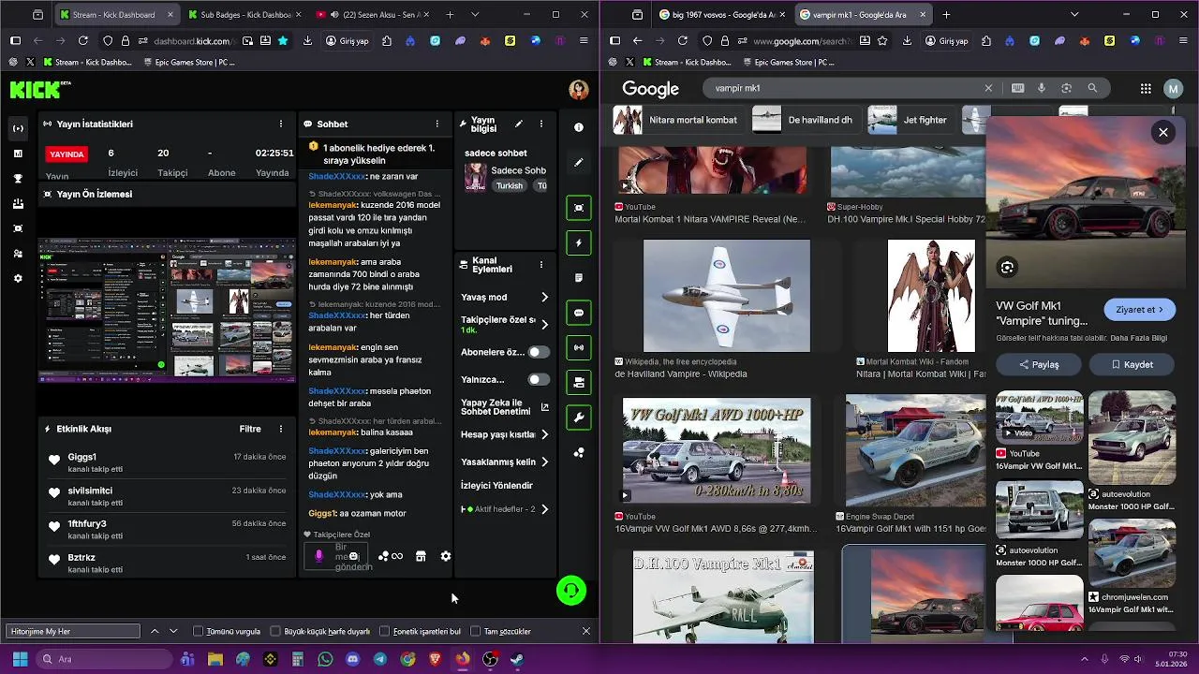Click the Google search magnifier icon
The image size is (1199, 674).
(1092, 88)
